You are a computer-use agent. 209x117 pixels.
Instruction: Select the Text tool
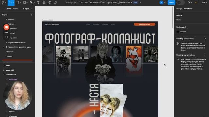click(x=38, y=2)
